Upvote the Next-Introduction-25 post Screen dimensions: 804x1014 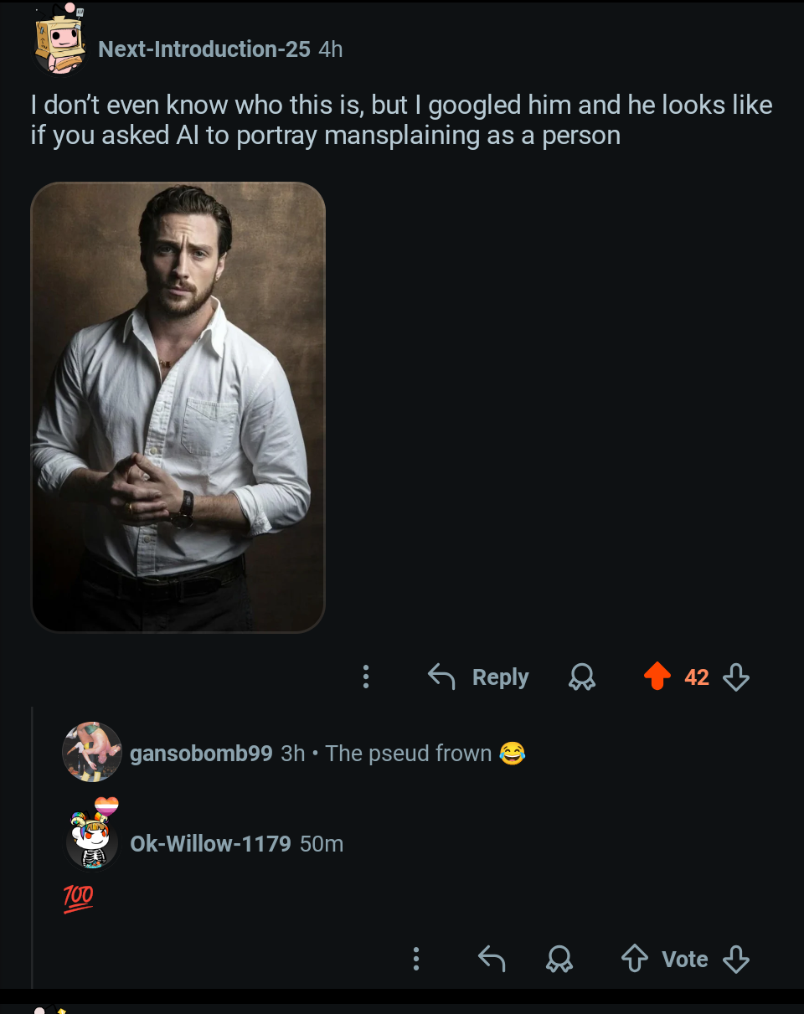coord(659,677)
